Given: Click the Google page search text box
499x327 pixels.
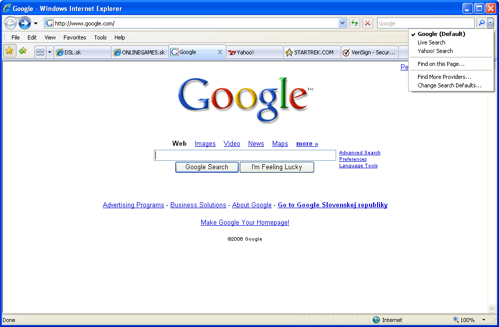Looking at the screenshot, I should coord(245,155).
